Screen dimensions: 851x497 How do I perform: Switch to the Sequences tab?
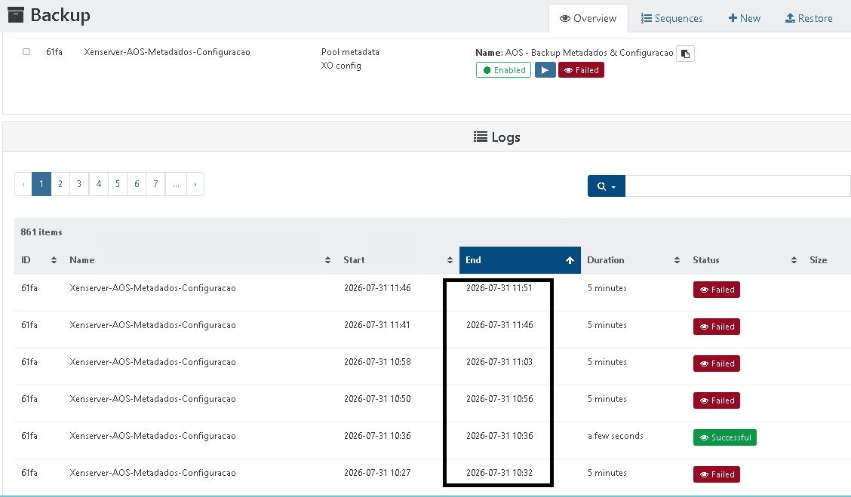point(672,18)
